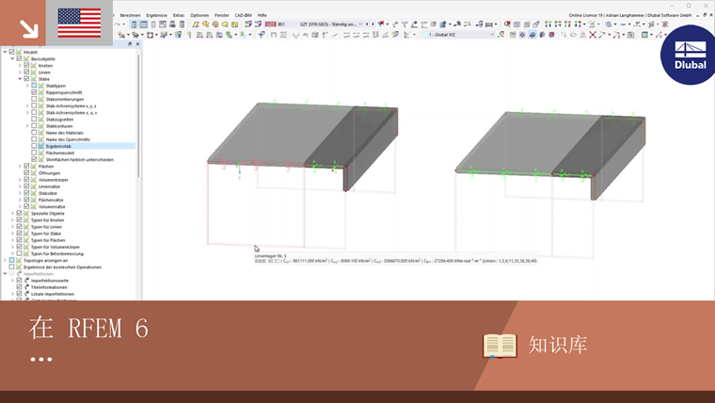Image resolution: width=715 pixels, height=403 pixels.
Task: Click the undock navigator panel icon
Action: (130, 44)
